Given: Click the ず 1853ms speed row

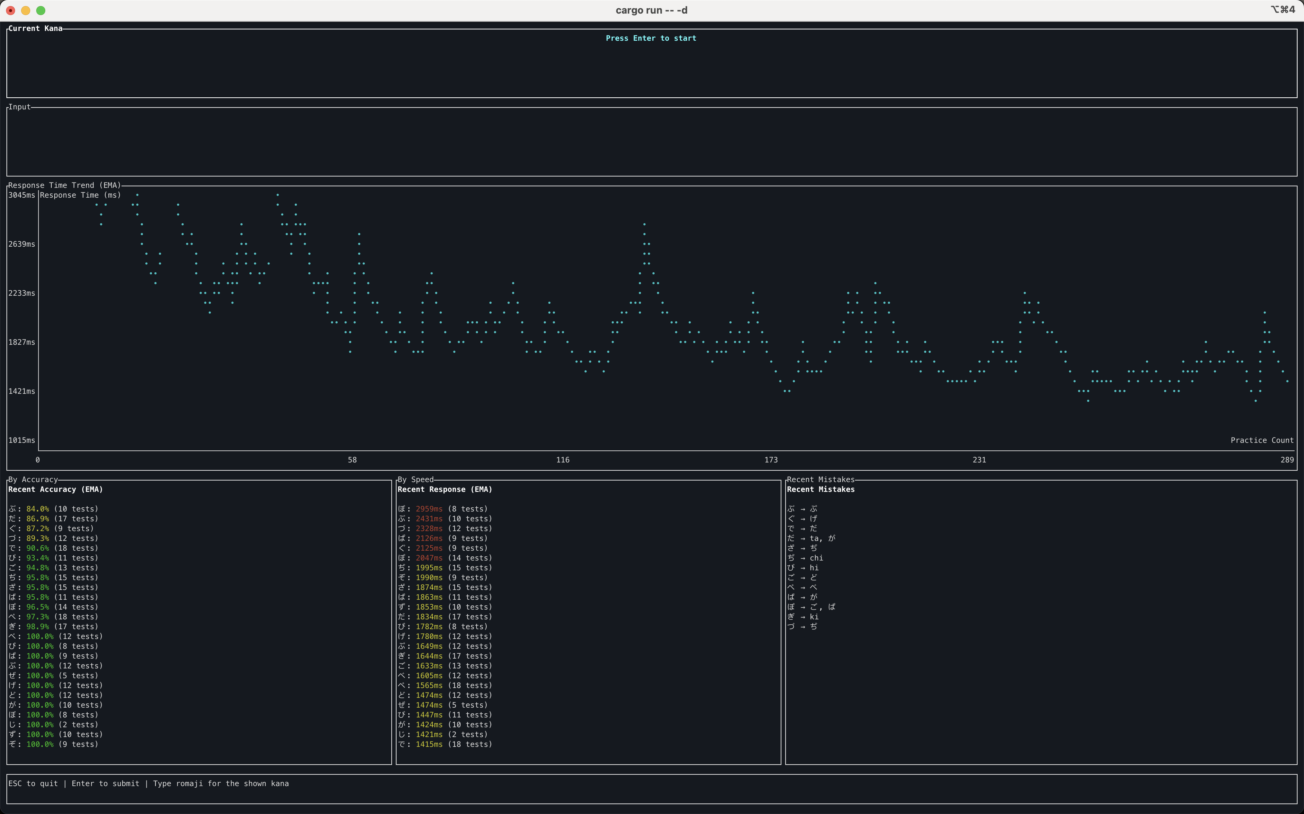Looking at the screenshot, I should (x=445, y=607).
